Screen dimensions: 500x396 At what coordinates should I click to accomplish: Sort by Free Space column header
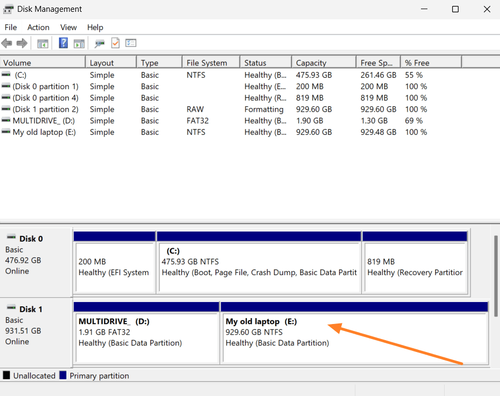tap(378, 63)
